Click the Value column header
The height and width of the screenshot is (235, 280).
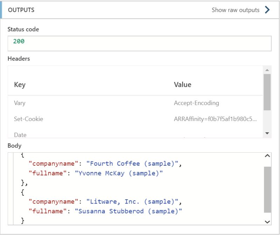pyautogui.click(x=182, y=84)
